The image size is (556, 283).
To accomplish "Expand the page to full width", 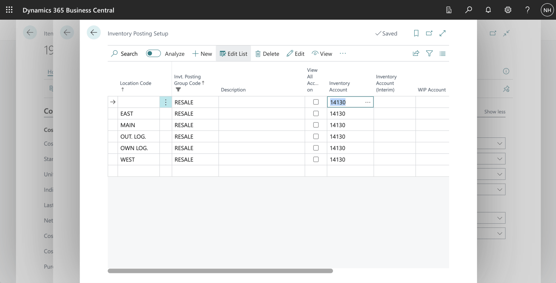I will (442, 33).
